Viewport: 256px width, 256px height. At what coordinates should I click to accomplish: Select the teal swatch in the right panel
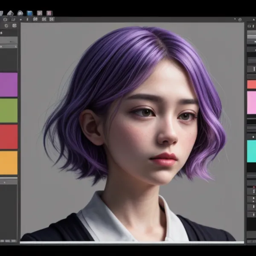[251, 151]
